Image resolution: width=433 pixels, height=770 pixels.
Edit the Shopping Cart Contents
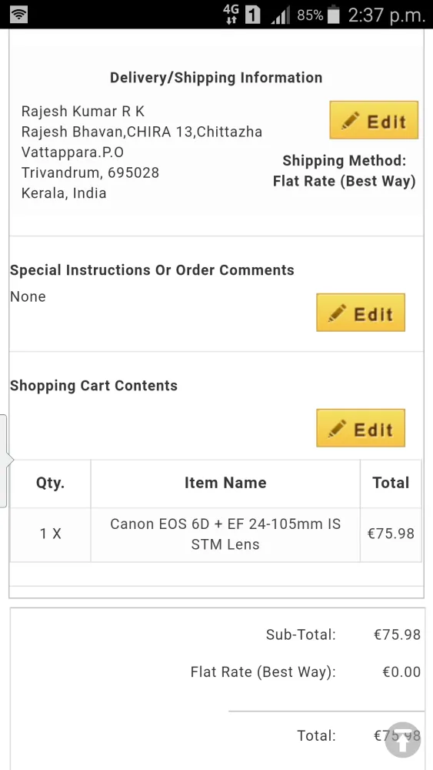pyautogui.click(x=361, y=427)
